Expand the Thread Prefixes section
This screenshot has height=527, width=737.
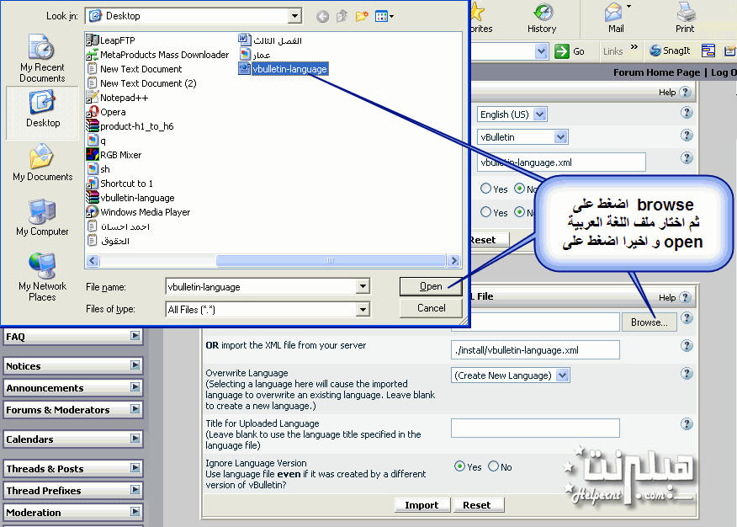pos(135,490)
